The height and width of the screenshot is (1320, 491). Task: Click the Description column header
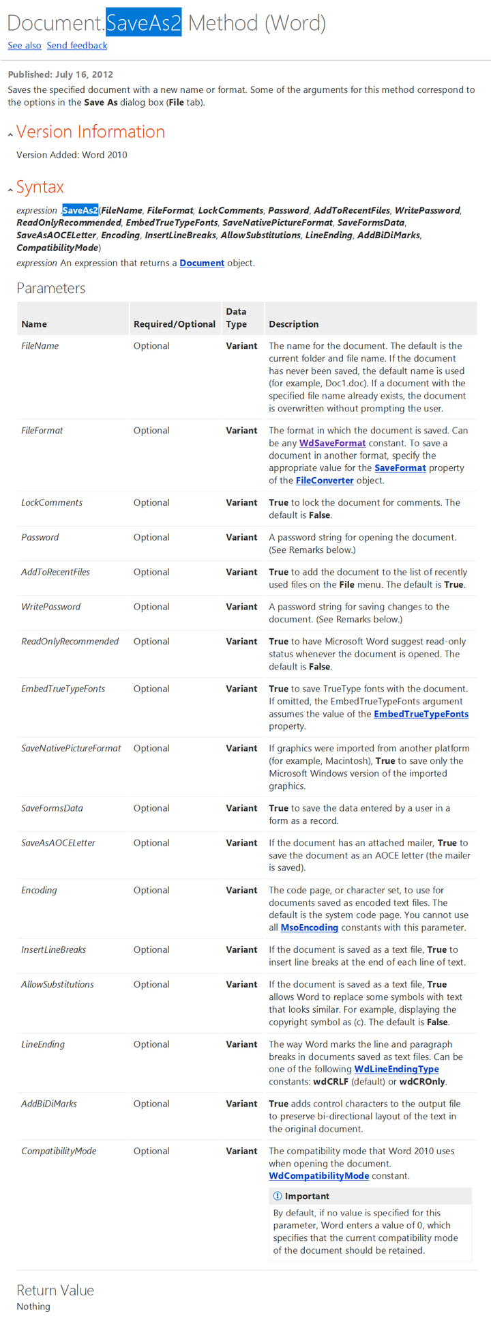294,324
